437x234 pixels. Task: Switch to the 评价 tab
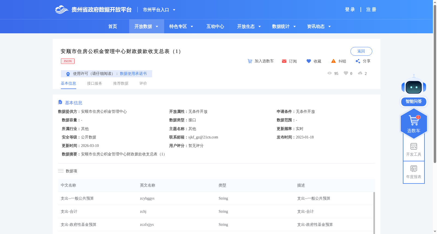143,84
